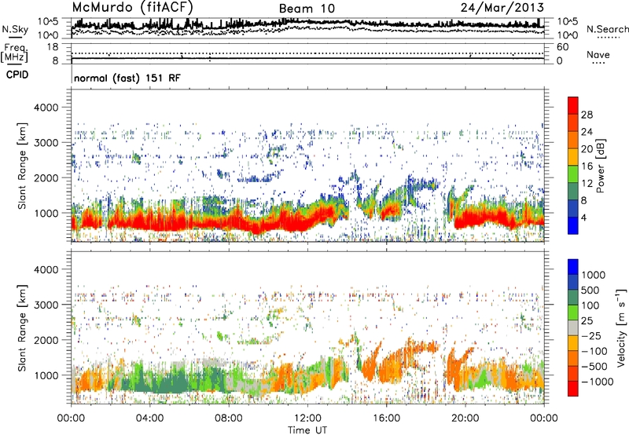This screenshot has height=435, width=629.
Task: Click the left-side 10^0 noise tick
Action: point(48,35)
